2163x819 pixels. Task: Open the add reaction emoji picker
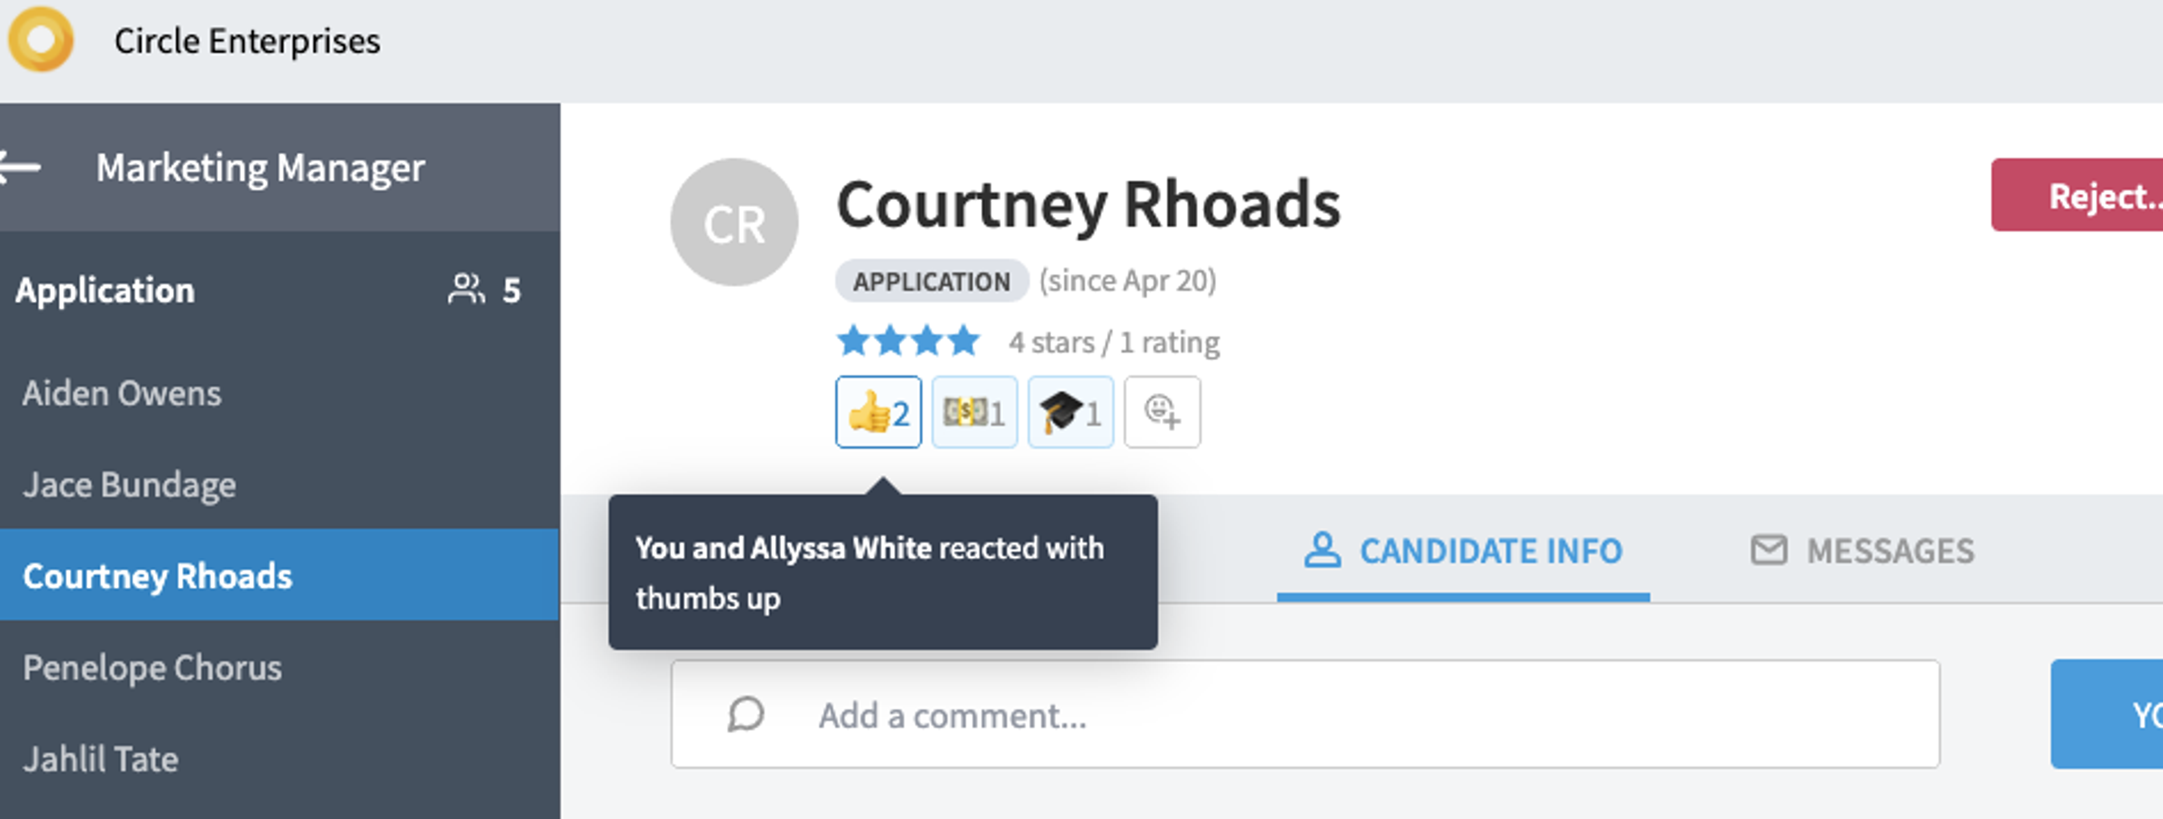pyautogui.click(x=1162, y=412)
